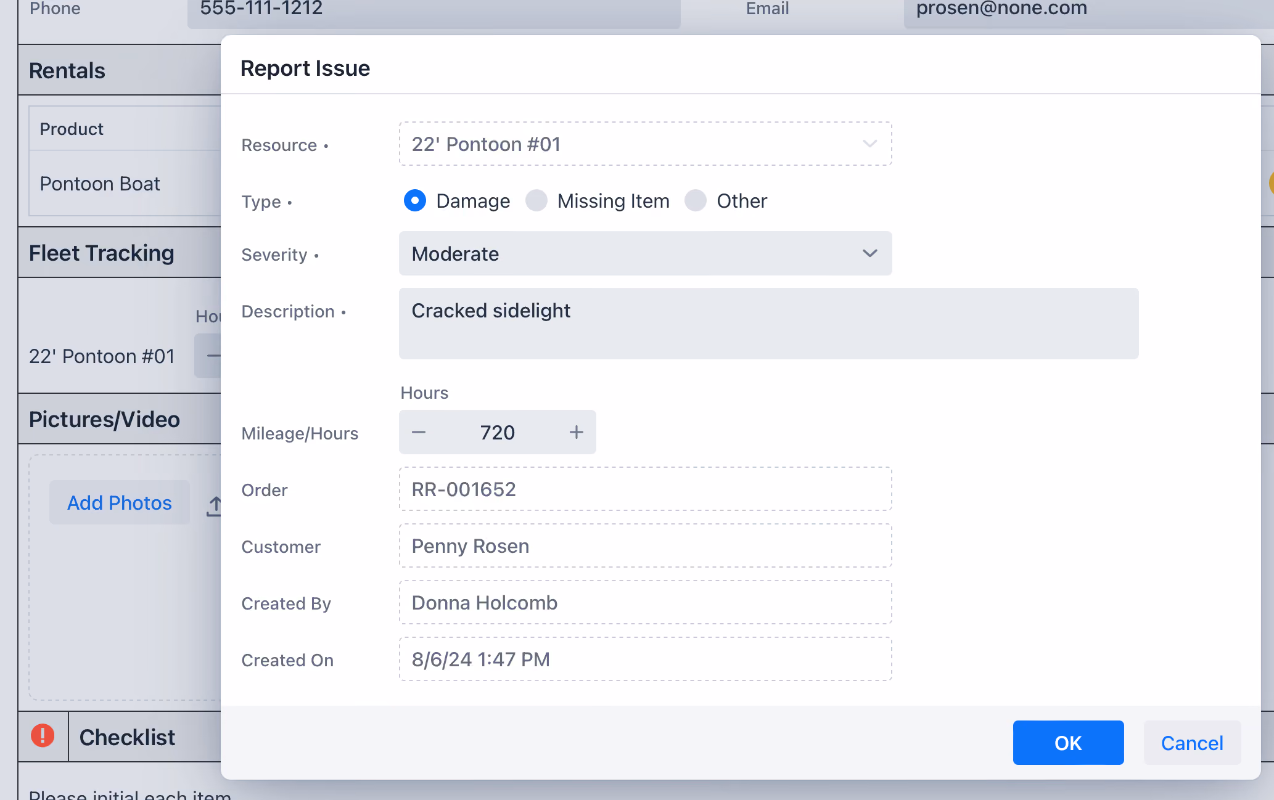
Task: Open the Resource dropdown chevron
Action: pos(869,144)
